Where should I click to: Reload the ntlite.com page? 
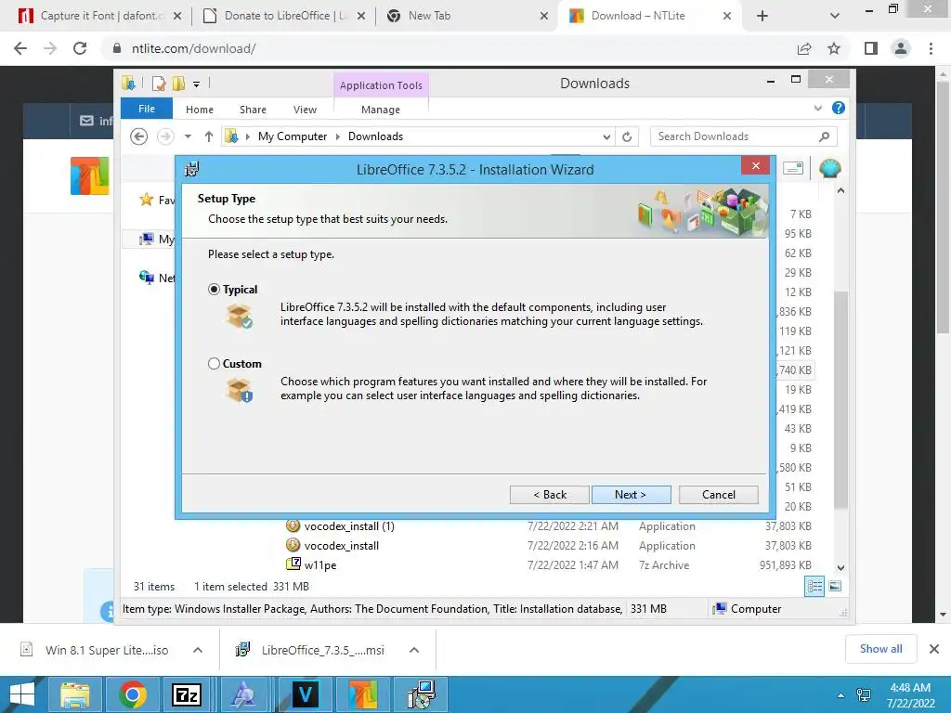pos(80,48)
